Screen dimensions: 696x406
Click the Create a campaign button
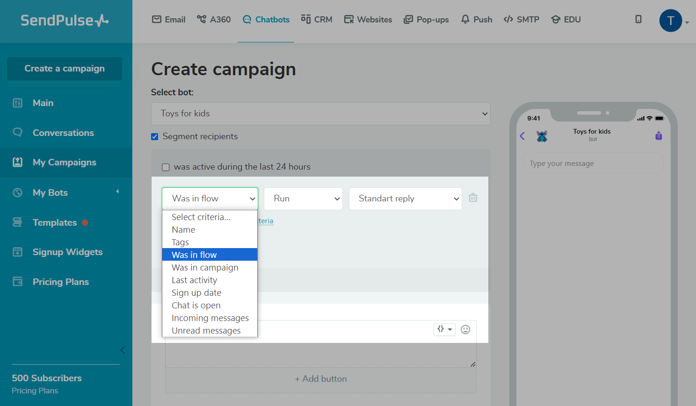pos(65,69)
